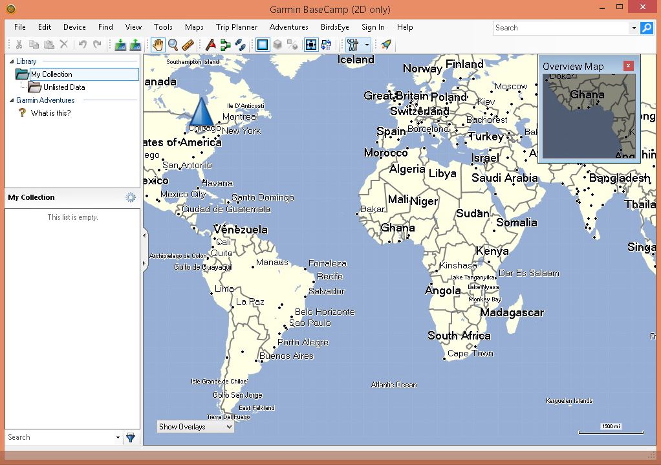Click the Redo arrow icon
Viewport: 661px width, 465px height.
(98, 44)
